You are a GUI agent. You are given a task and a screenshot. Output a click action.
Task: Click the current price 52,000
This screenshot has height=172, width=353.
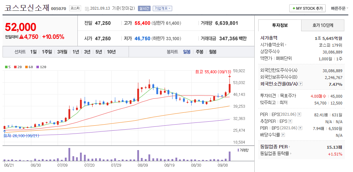click(x=21, y=27)
